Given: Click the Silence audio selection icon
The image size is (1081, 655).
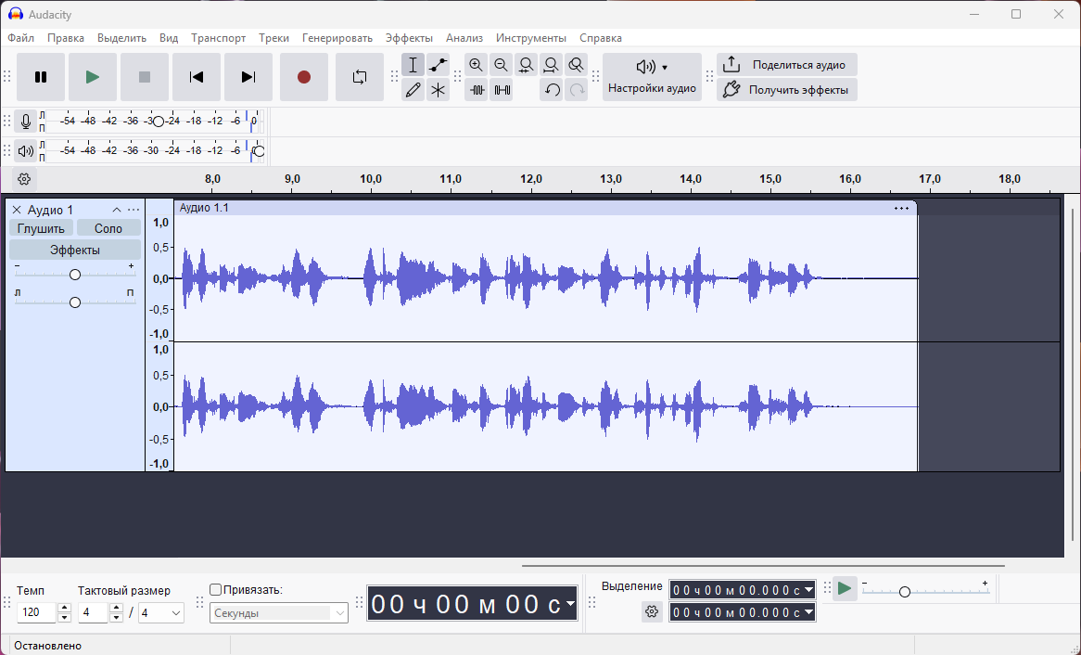Looking at the screenshot, I should 502,90.
